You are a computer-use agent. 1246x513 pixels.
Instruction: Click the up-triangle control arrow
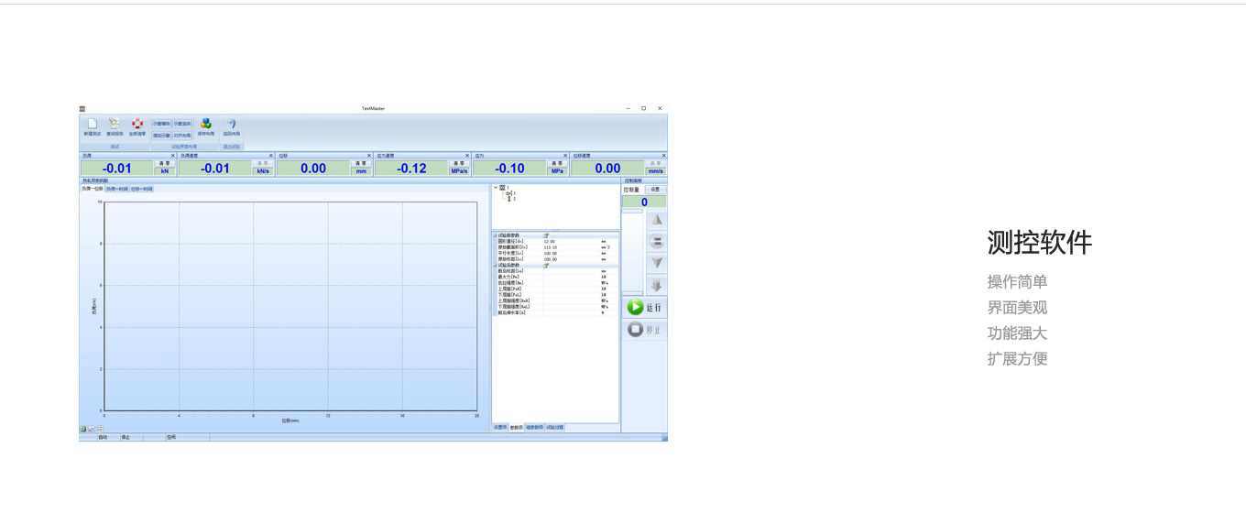pos(656,220)
